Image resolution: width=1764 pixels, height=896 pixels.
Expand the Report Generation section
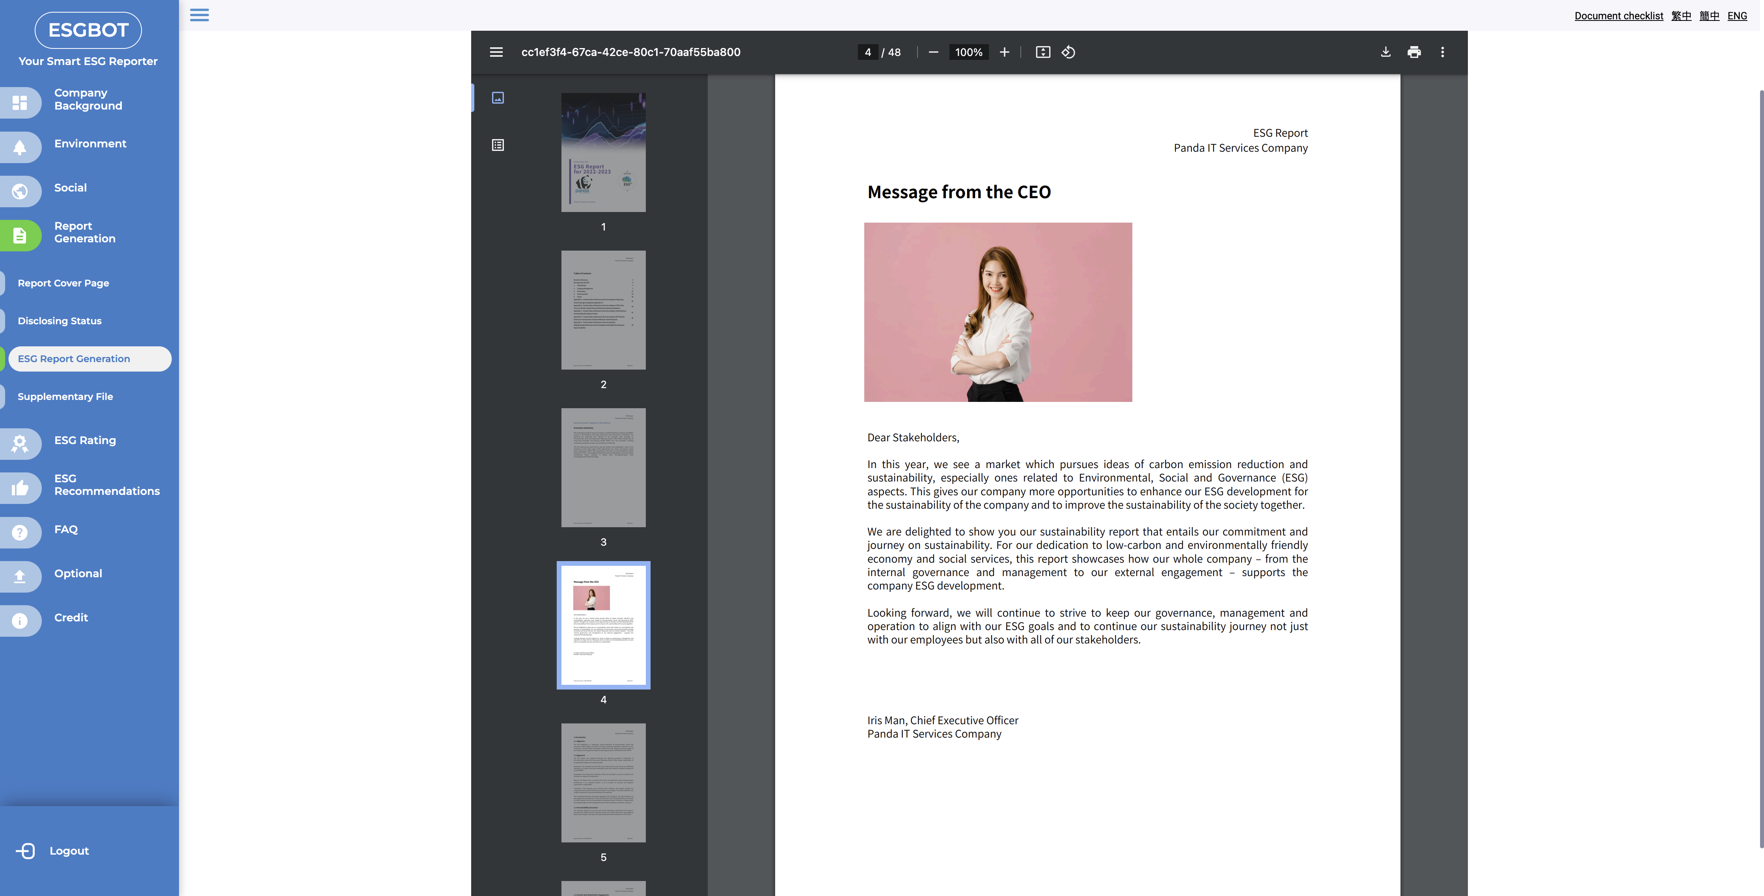click(x=84, y=232)
